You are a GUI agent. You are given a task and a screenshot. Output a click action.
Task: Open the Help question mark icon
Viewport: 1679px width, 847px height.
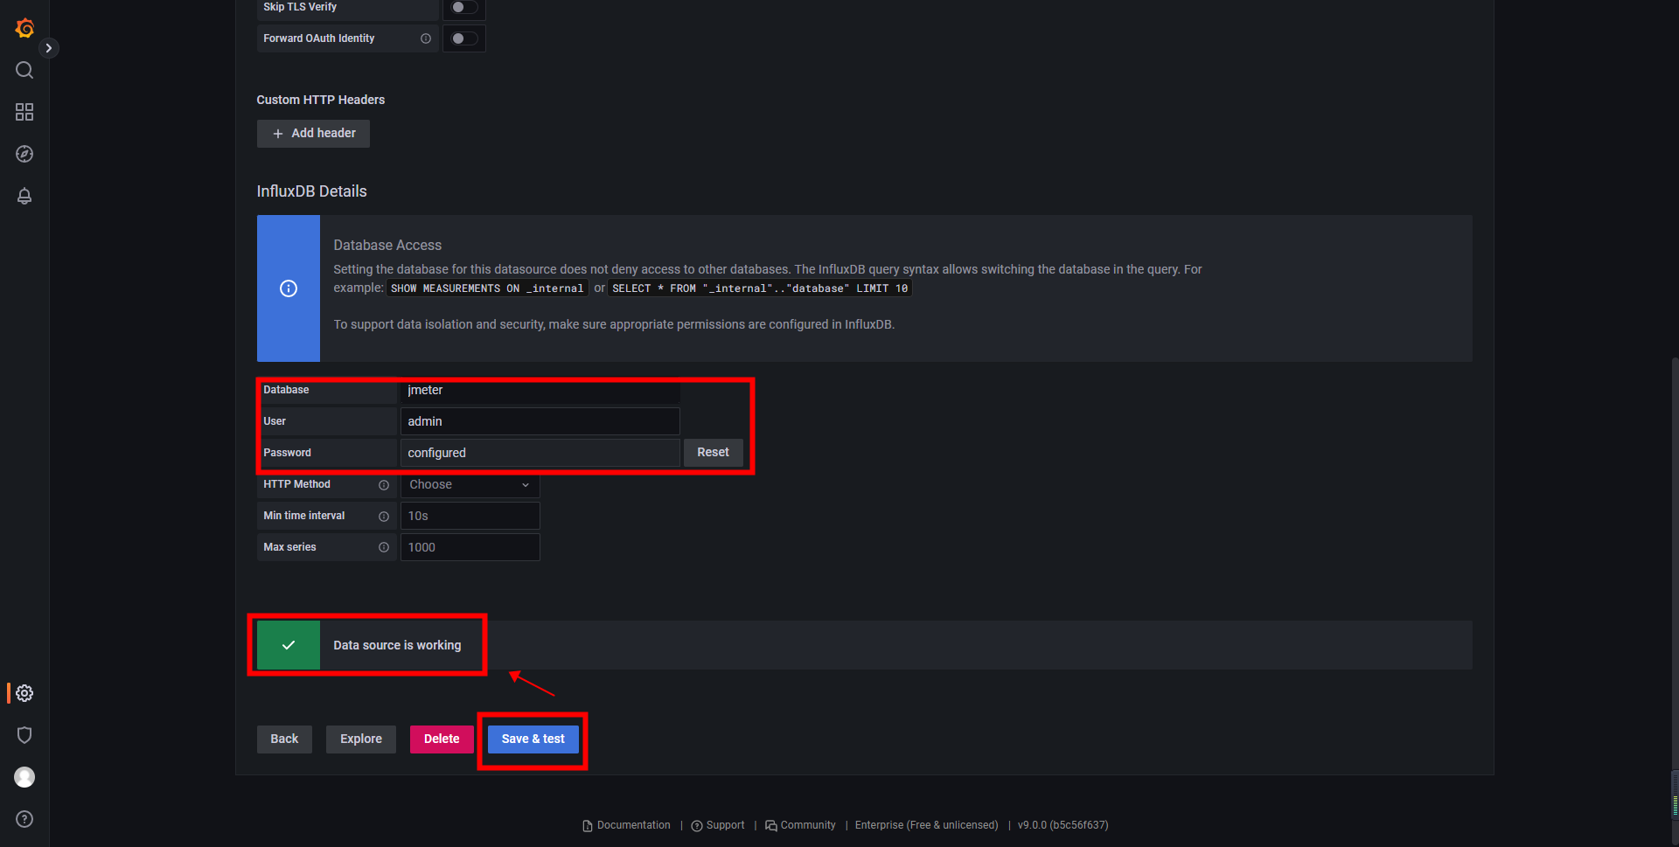24,819
